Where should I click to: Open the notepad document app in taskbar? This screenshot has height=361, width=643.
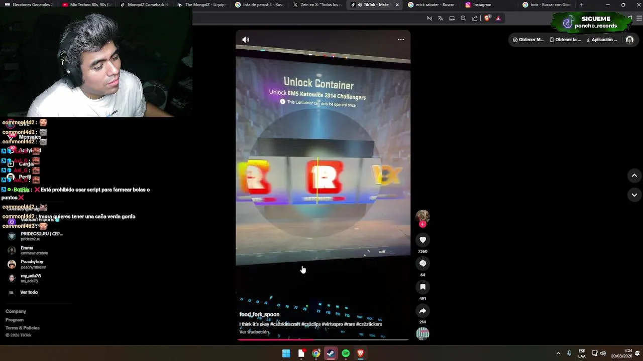pyautogui.click(x=301, y=353)
